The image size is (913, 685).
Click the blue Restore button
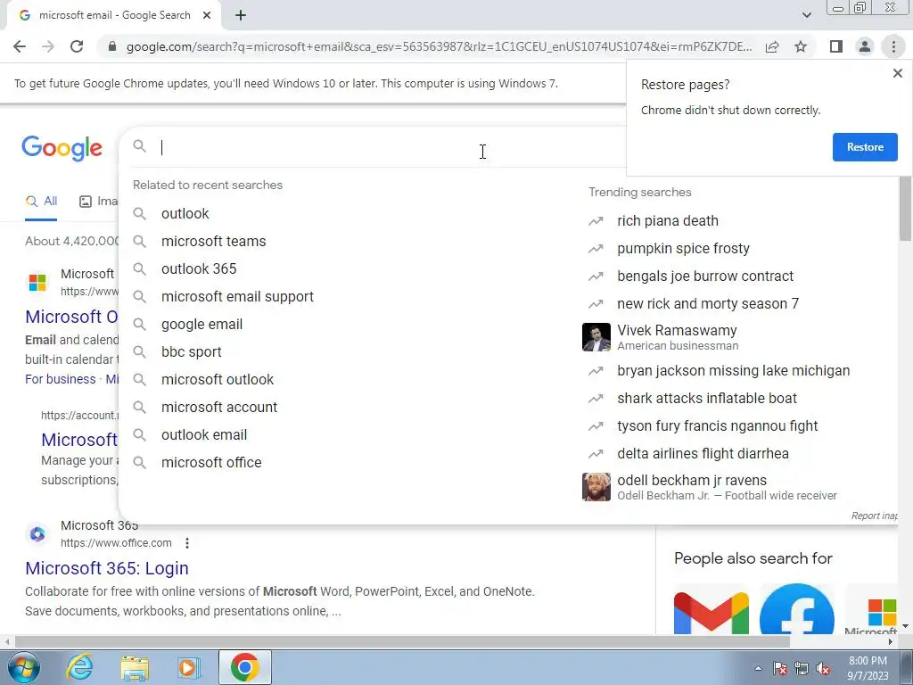[865, 147]
